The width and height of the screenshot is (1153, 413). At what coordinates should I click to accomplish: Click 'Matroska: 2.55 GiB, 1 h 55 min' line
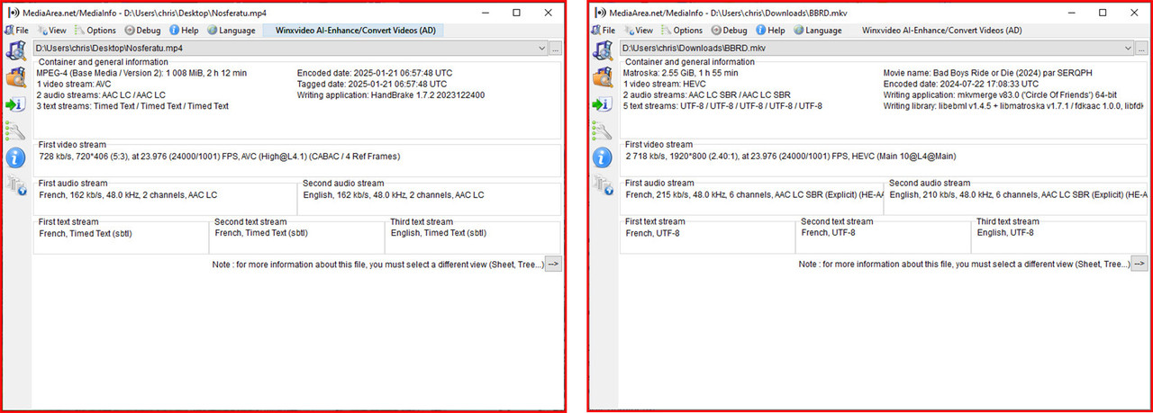coord(680,73)
